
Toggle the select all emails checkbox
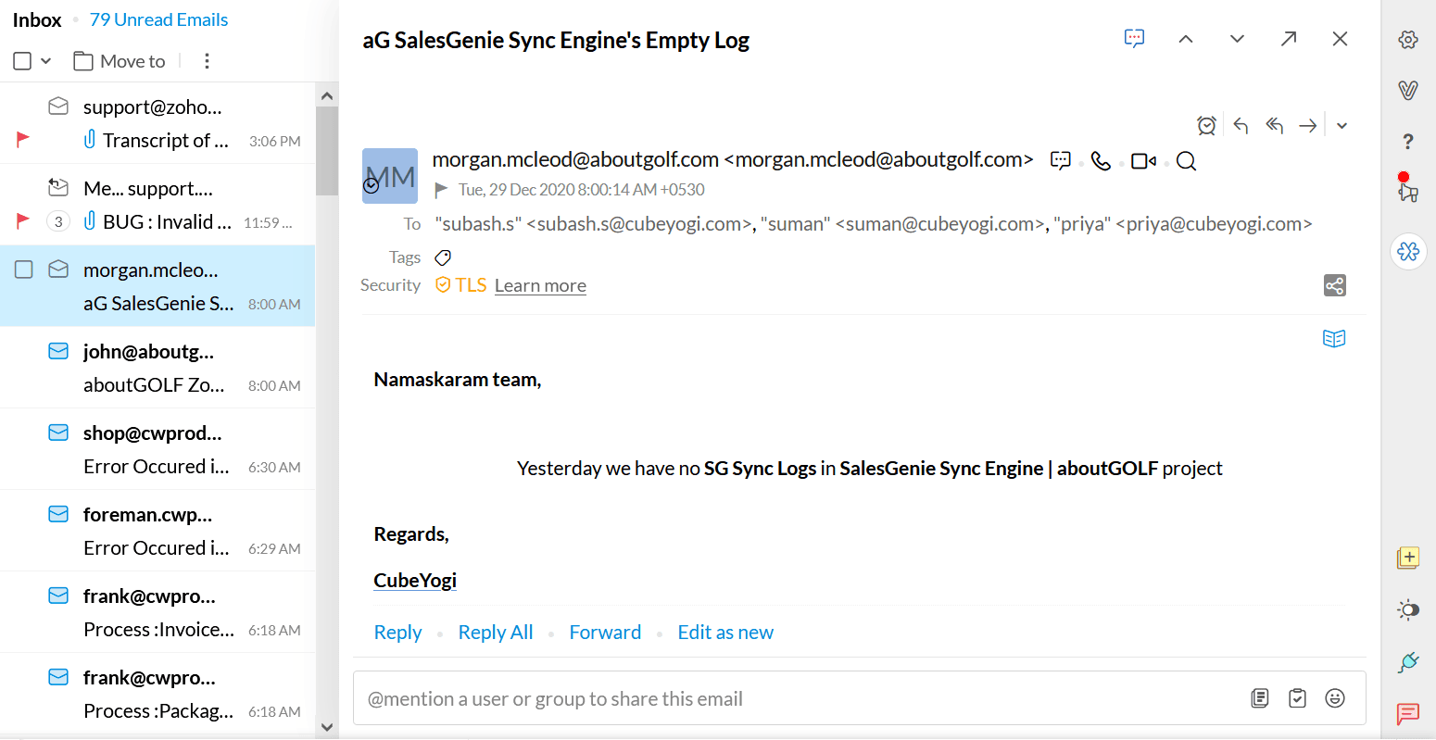click(22, 61)
